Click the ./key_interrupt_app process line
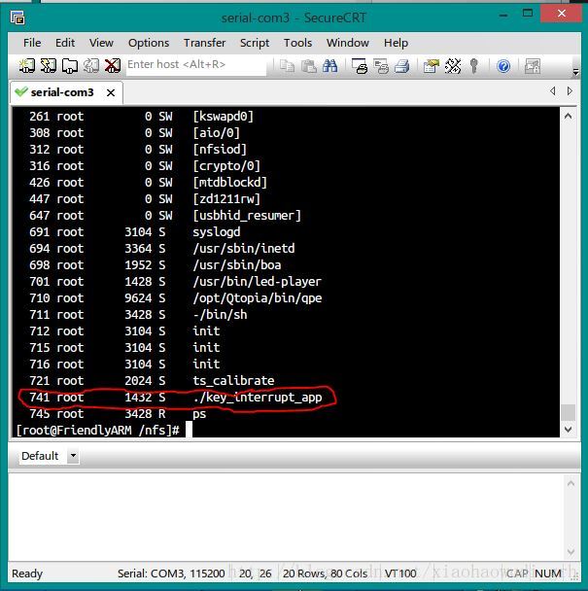 tap(176, 398)
